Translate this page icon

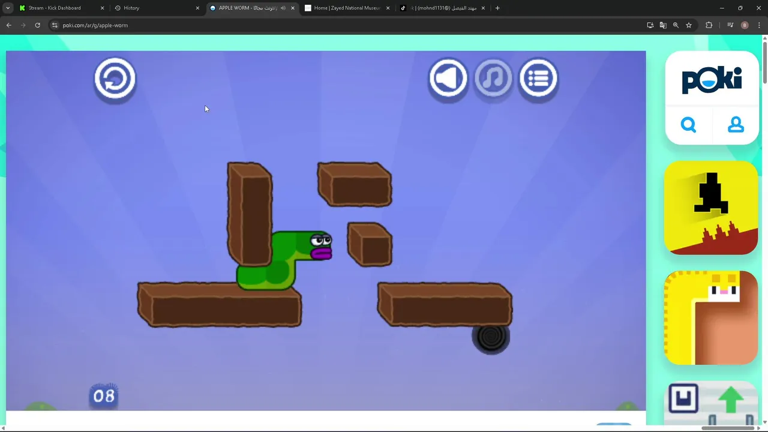tap(663, 25)
